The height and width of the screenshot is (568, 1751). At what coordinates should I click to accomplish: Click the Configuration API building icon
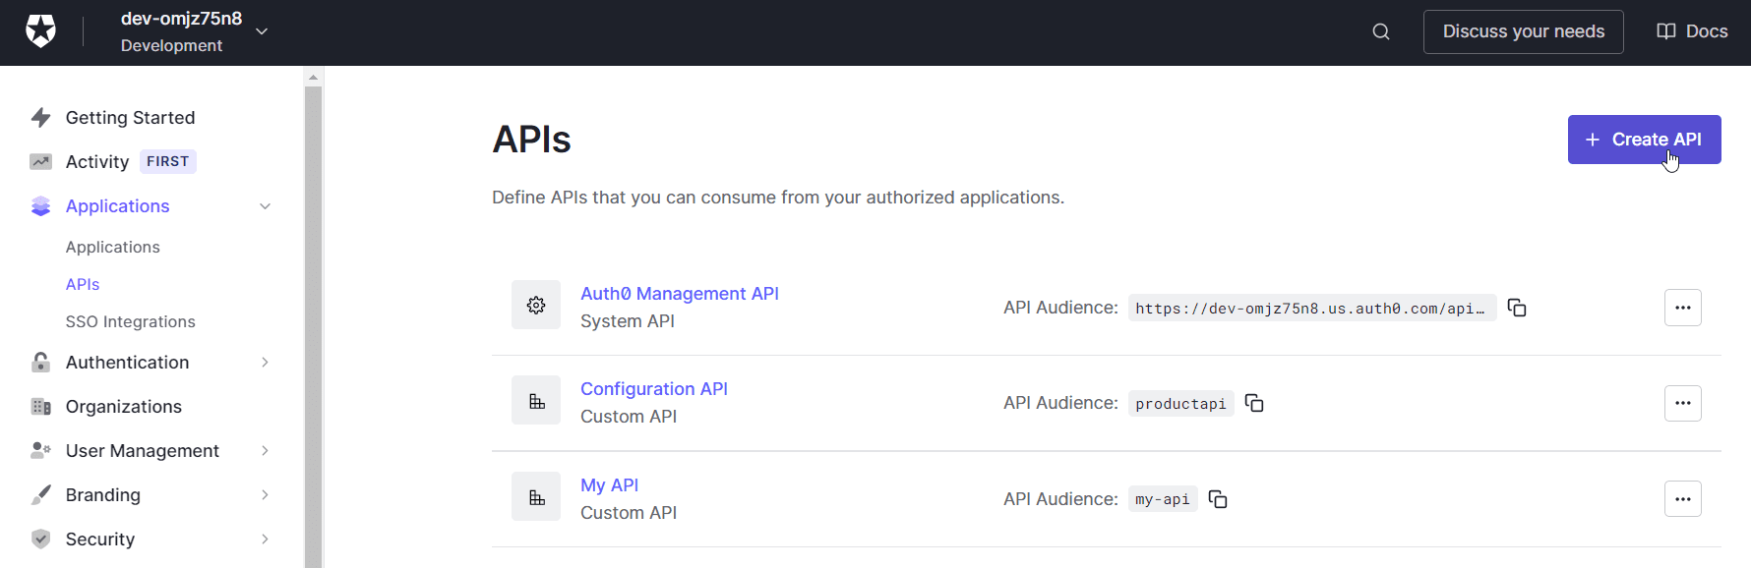click(x=536, y=401)
